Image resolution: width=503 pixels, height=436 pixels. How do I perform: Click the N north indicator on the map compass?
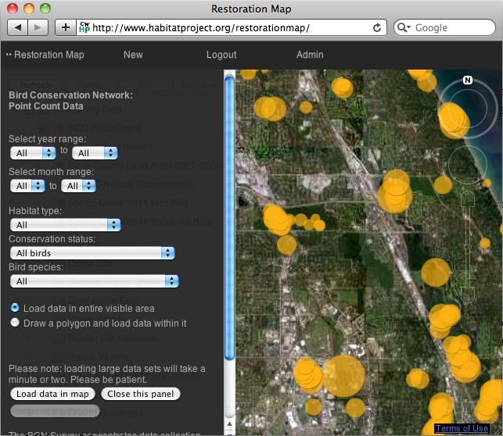(x=467, y=80)
